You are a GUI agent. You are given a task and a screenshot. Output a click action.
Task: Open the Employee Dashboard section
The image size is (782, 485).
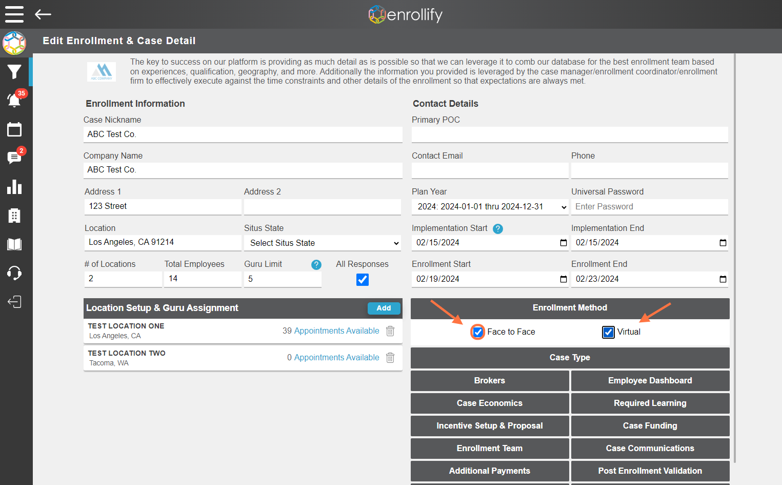coord(650,381)
